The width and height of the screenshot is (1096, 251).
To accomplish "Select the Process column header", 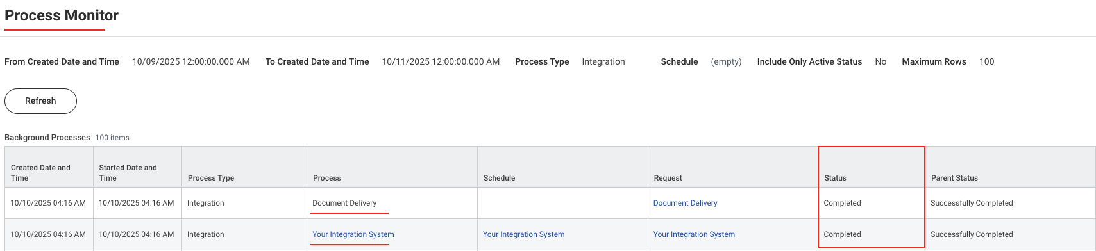I will [327, 178].
